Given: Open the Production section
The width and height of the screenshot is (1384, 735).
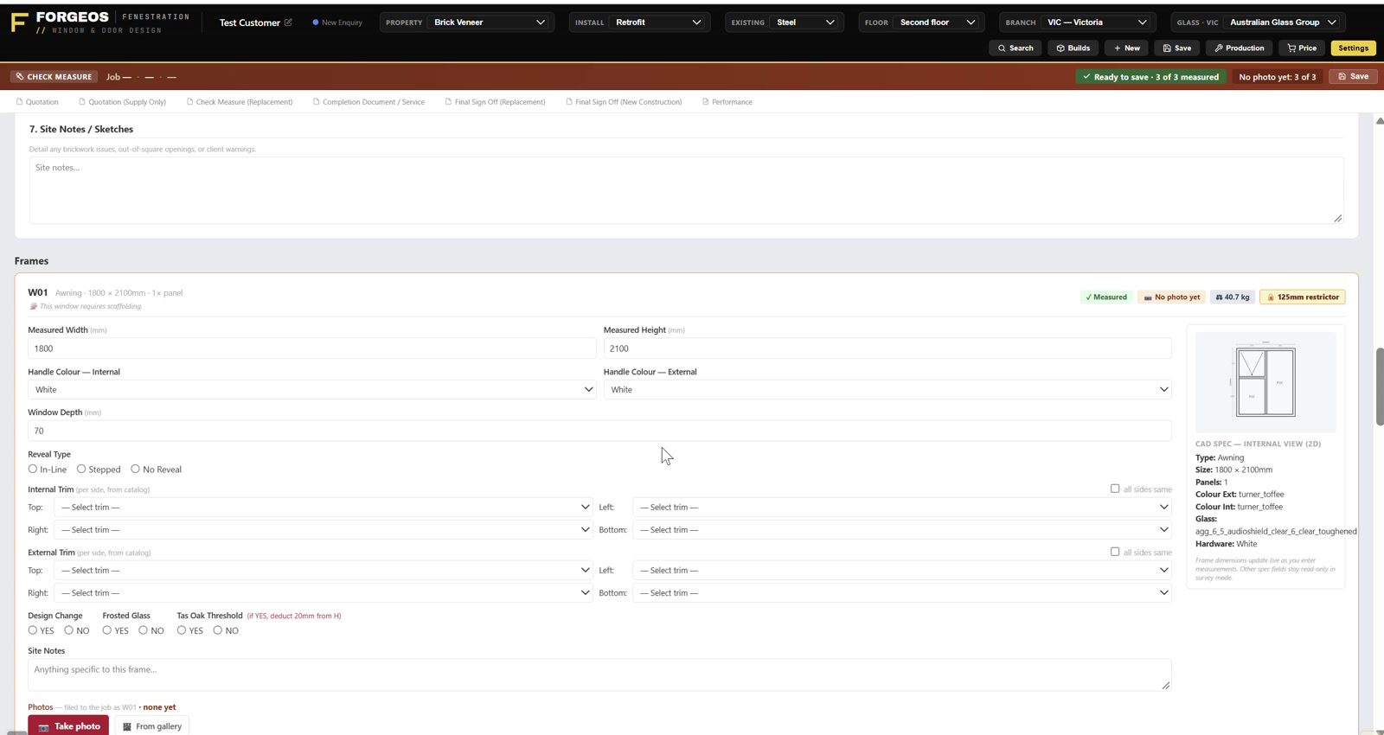Looking at the screenshot, I should coord(1239,48).
